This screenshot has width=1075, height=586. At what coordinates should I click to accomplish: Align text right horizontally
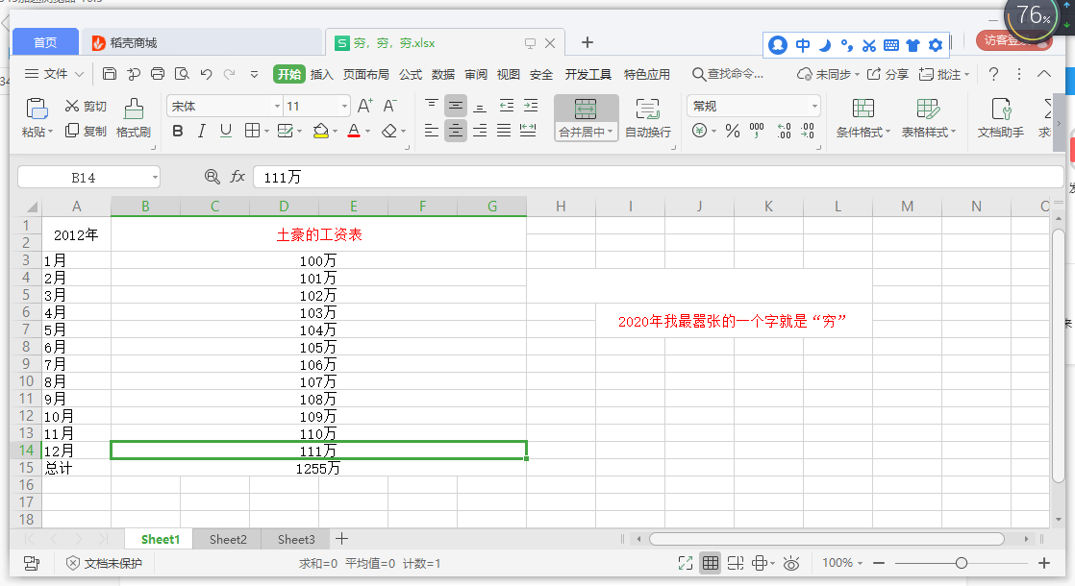click(x=480, y=130)
